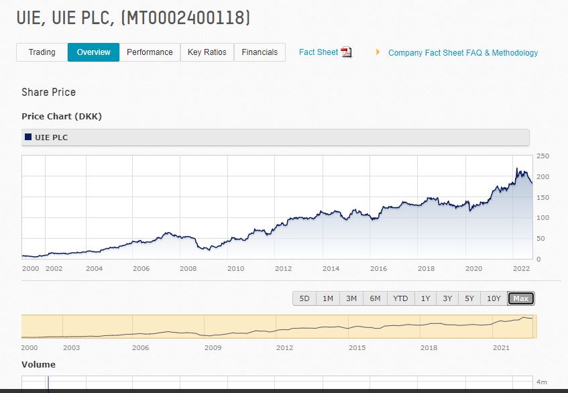This screenshot has width=568, height=393.
Task: Go to the Key Ratios tab
Action: pyautogui.click(x=207, y=52)
